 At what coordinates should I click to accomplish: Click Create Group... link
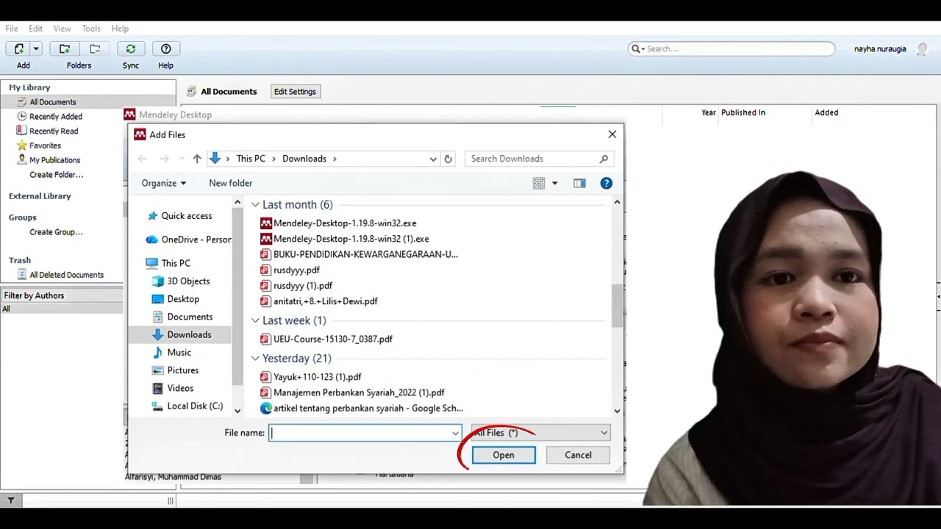(56, 232)
